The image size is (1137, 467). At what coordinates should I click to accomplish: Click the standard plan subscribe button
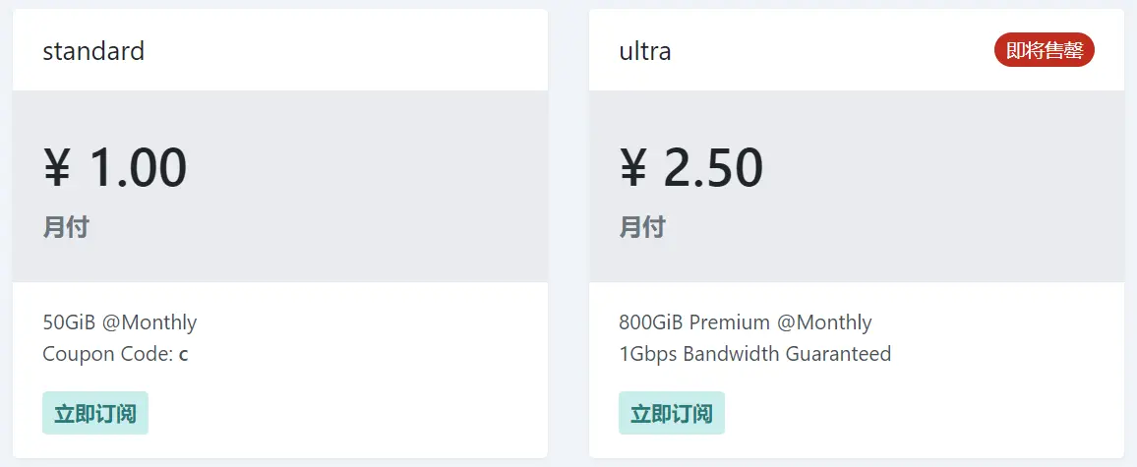95,413
